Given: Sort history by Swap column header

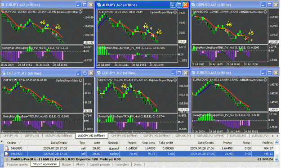Looking at the screenshot, I should (246, 143).
